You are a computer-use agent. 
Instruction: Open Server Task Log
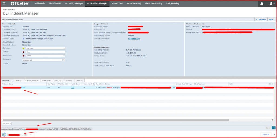[134, 3]
